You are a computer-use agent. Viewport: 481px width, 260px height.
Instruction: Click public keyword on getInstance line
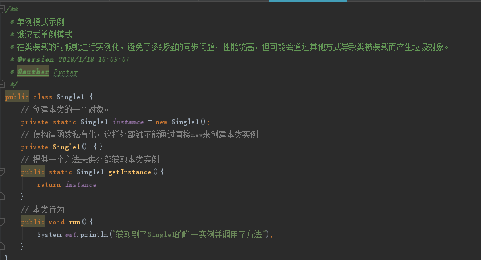[33, 172]
